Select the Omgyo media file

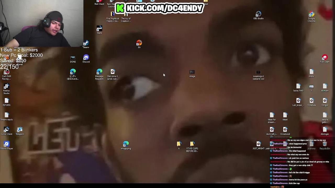click(x=325, y=102)
